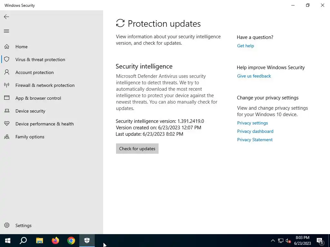Click the Settings gear icon
330x247 pixels.
point(7,225)
